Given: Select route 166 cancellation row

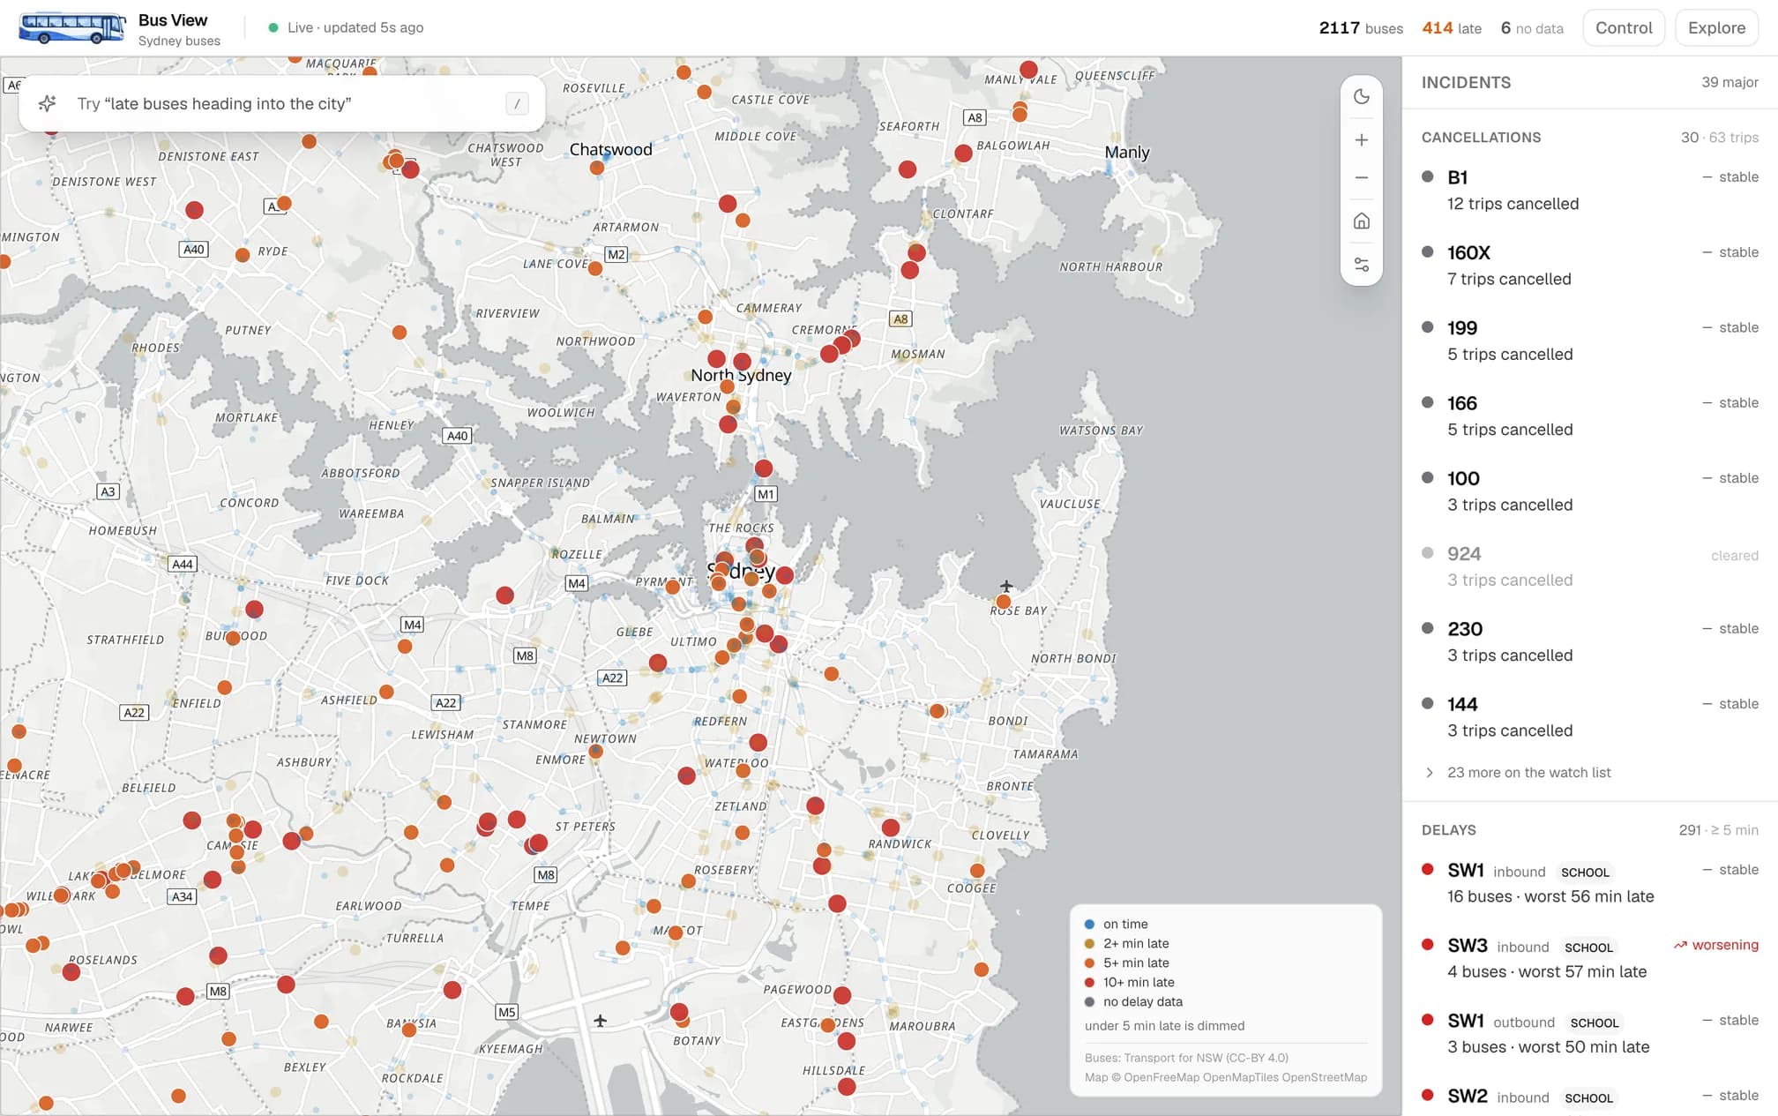Looking at the screenshot, I should pos(1590,416).
